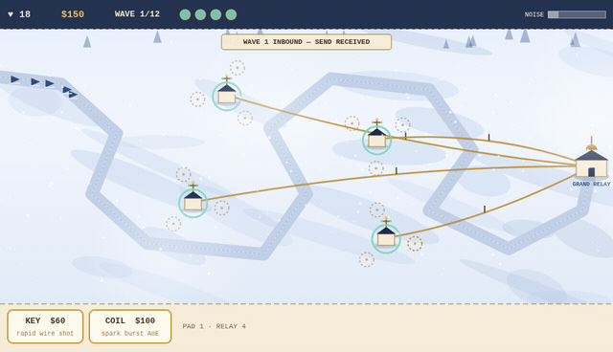Select the southernmost relay station

pos(386,238)
